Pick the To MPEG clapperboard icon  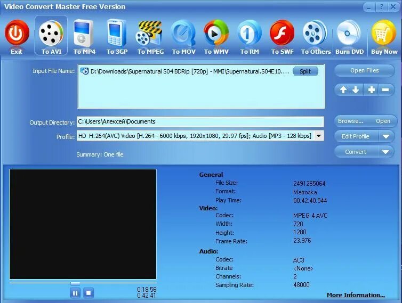[149, 34]
